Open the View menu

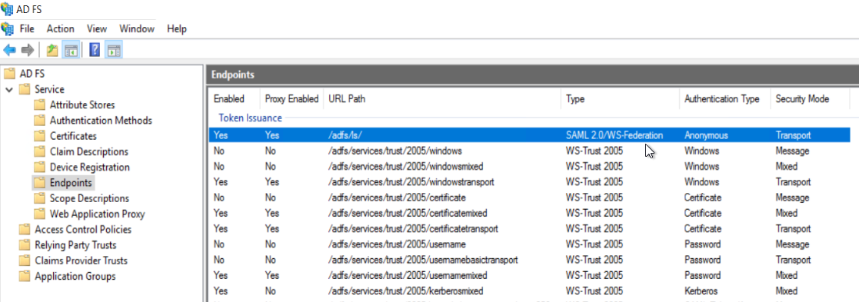97,29
